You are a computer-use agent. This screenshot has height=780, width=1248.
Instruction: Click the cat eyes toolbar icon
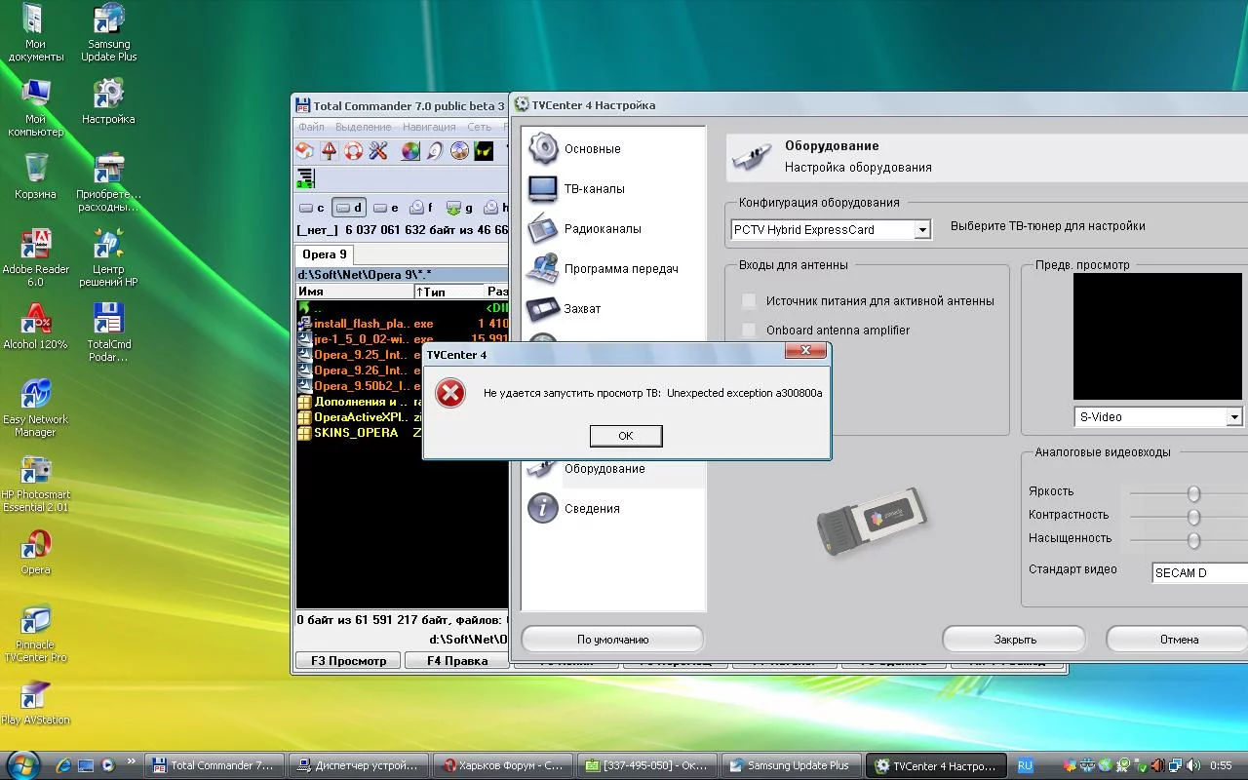tap(484, 151)
